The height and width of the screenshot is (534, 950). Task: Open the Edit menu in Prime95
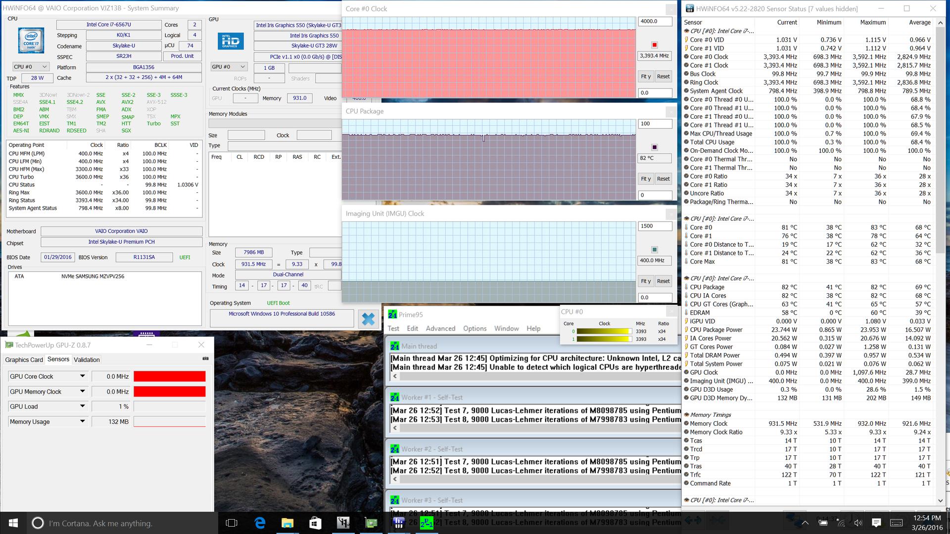pyautogui.click(x=412, y=329)
